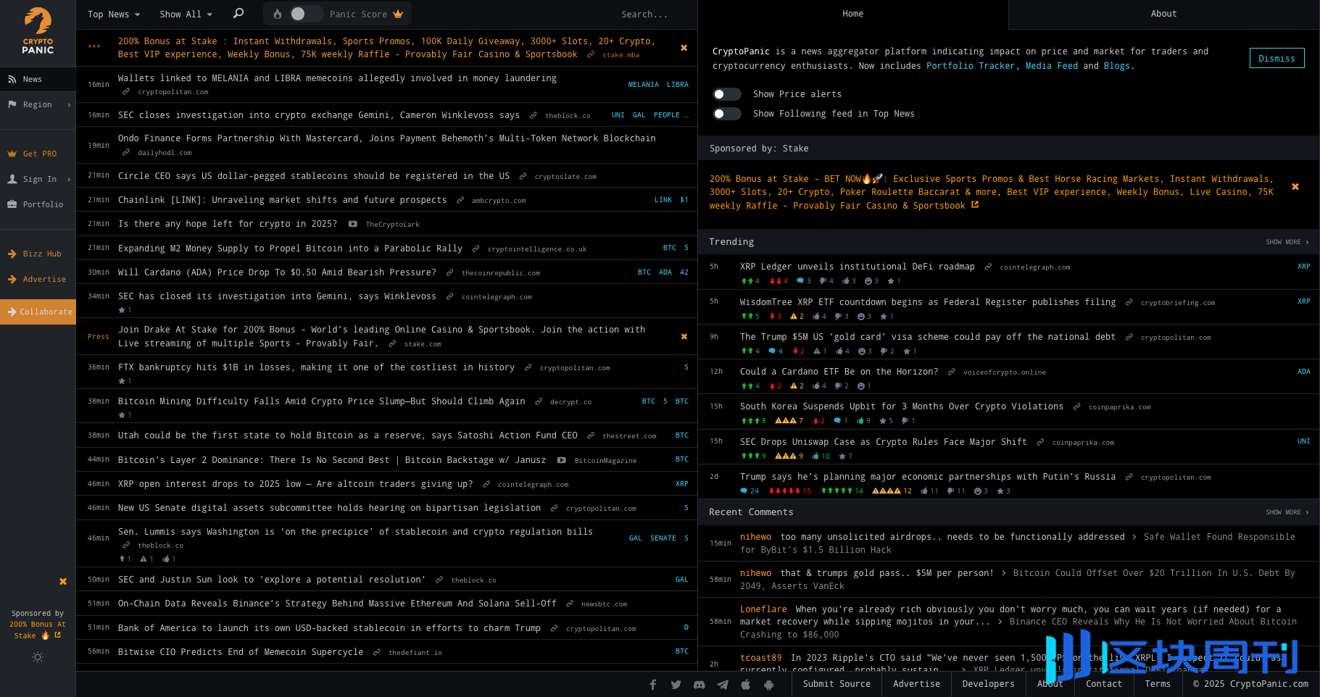Click the MELANIA currency tag
The width and height of the screenshot is (1320, 697).
coord(643,85)
